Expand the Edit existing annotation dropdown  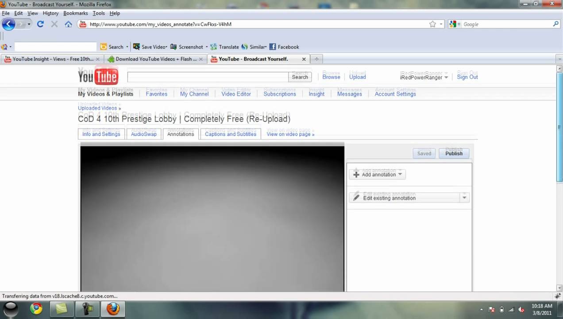(x=464, y=198)
